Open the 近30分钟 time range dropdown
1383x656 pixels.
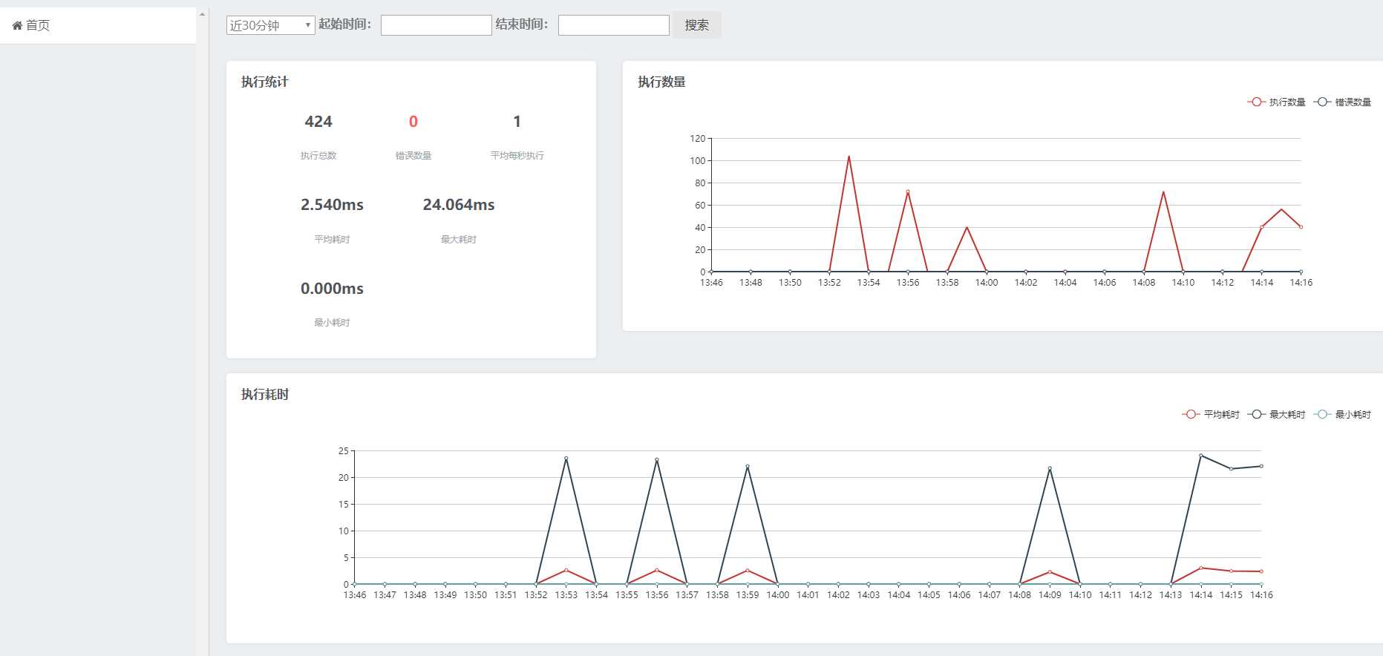pos(270,25)
